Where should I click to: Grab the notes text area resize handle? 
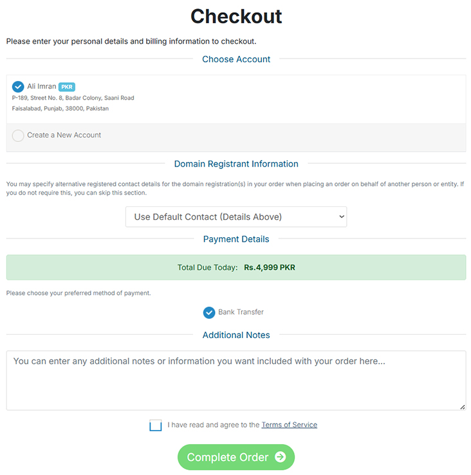(x=463, y=407)
